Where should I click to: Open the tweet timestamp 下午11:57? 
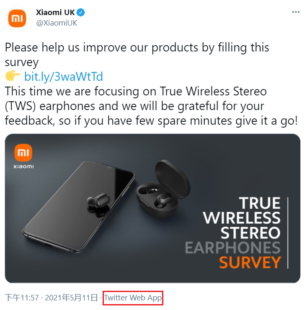[22, 298]
